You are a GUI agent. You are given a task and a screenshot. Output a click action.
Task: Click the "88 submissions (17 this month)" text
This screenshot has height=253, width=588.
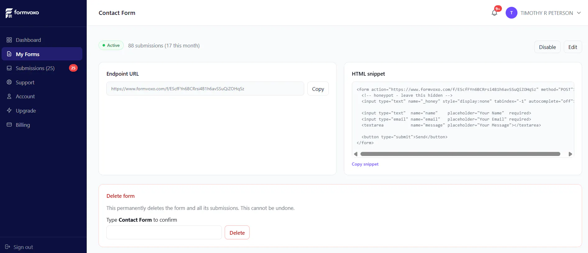pyautogui.click(x=164, y=46)
